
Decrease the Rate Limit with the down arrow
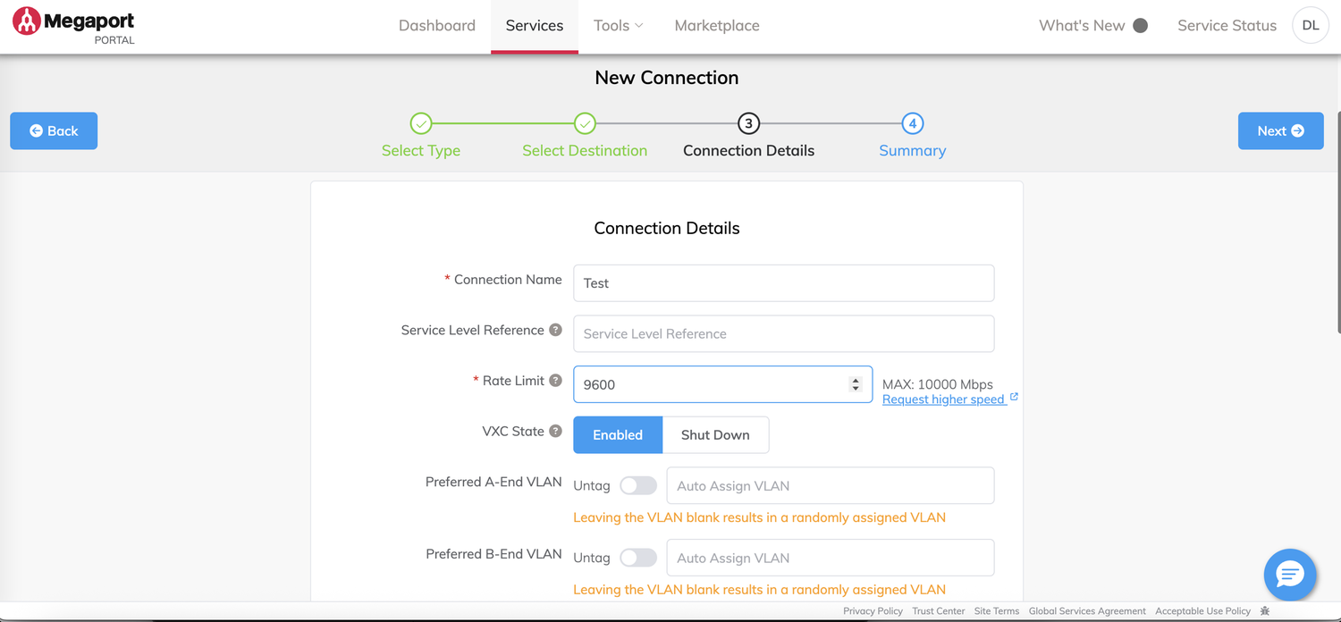pos(856,389)
